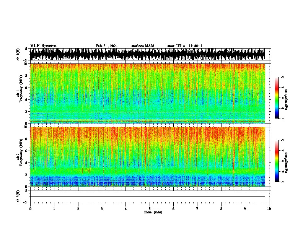Click the time axis tick label "8"

click(221, 208)
